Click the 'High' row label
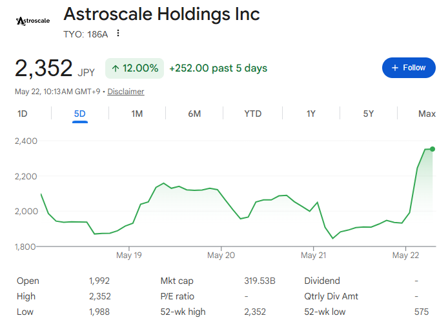Image resolution: width=448 pixels, height=331 pixels. tap(26, 296)
